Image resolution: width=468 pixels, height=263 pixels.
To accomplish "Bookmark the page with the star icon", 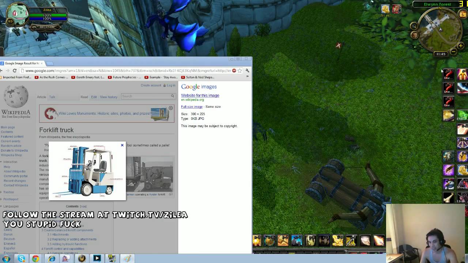I will coord(239,70).
